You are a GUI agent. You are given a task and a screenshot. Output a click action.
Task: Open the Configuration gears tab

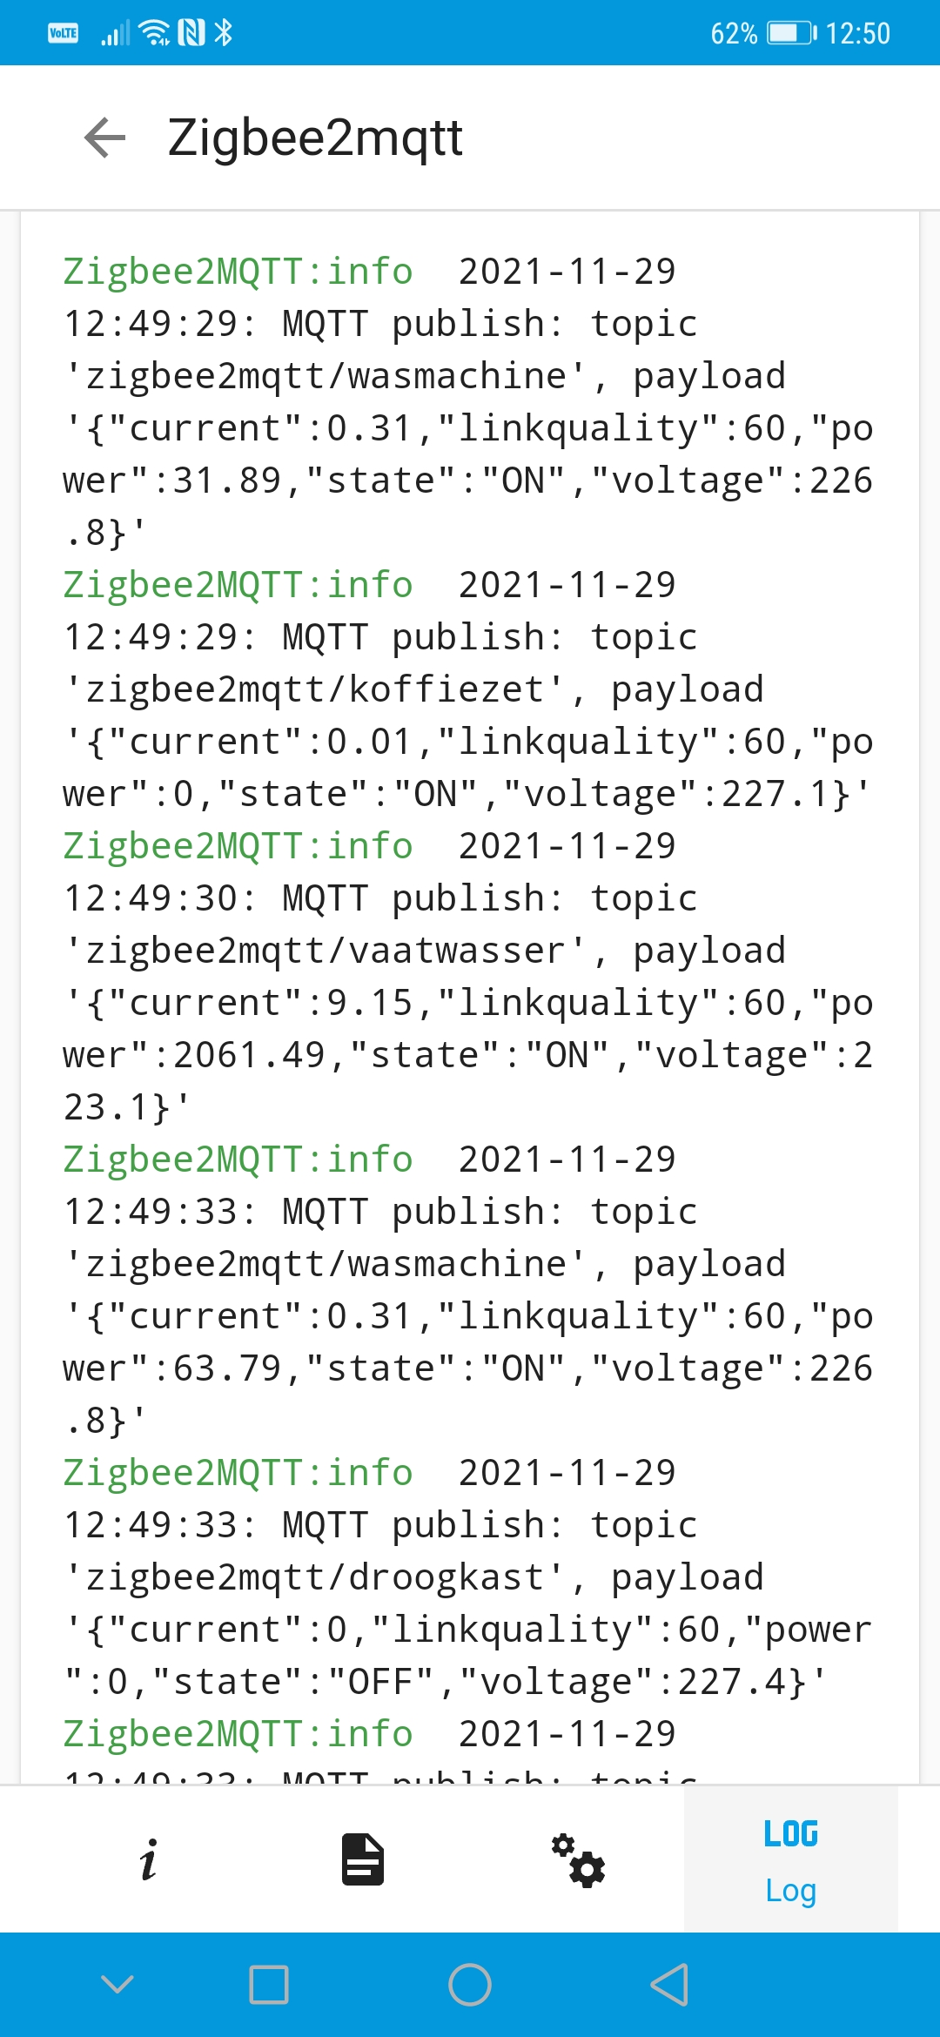578,1859
